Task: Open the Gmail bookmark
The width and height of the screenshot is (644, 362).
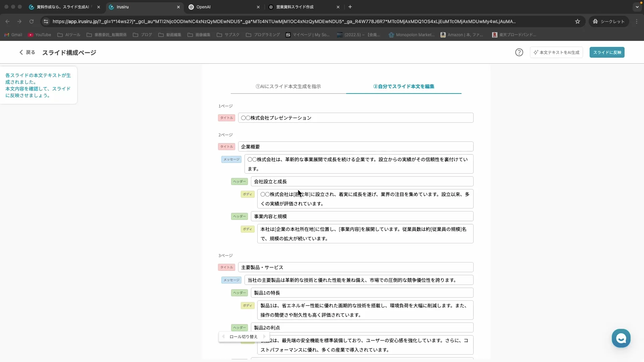Action: click(13, 35)
